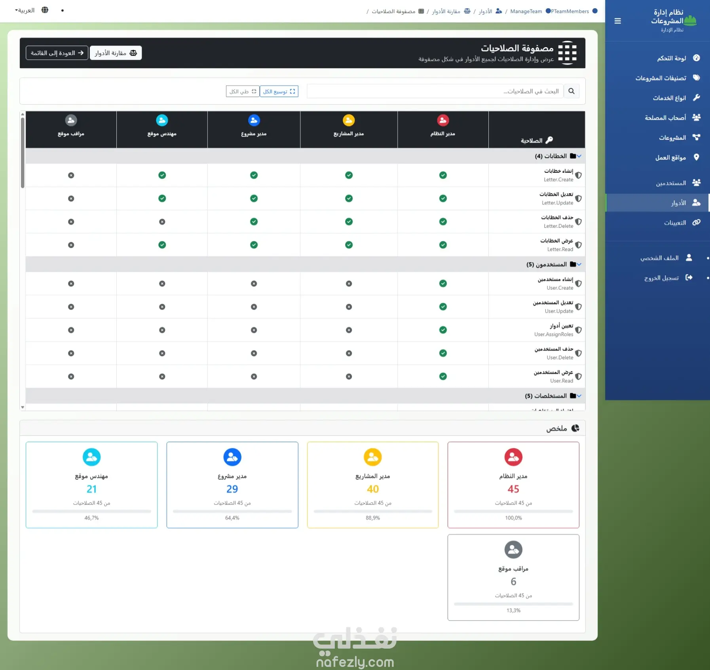
Task: Toggle Letter.Delete permission for مهندس موقع
Action: (162, 222)
